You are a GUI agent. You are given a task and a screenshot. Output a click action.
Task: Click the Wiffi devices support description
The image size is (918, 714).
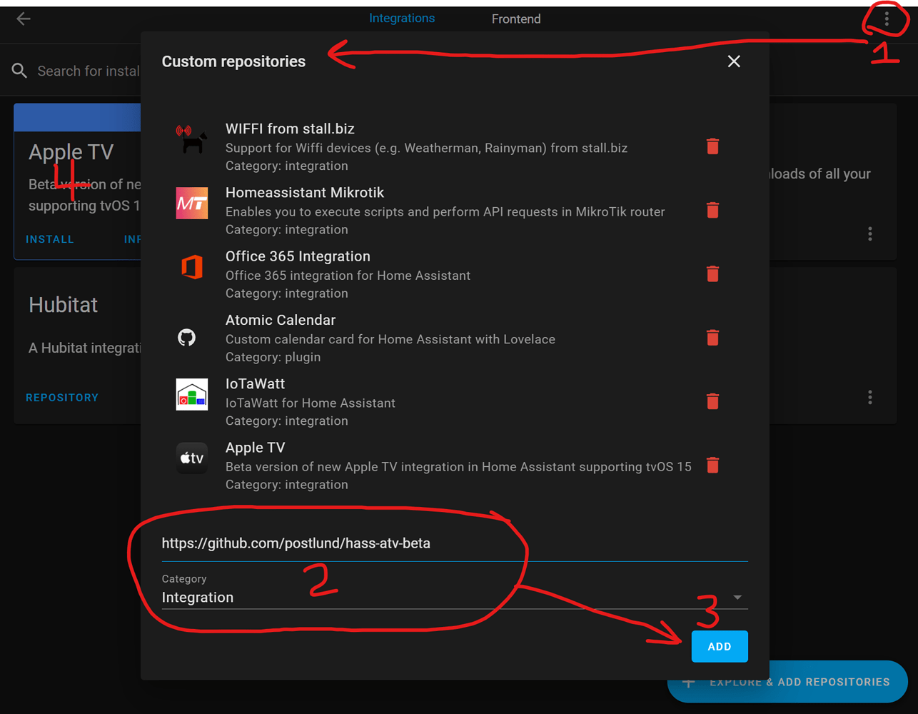tap(426, 149)
